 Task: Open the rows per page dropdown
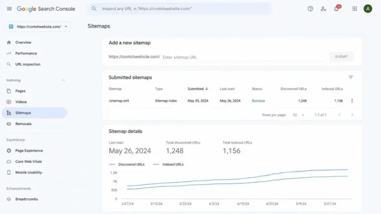pyautogui.click(x=298, y=115)
